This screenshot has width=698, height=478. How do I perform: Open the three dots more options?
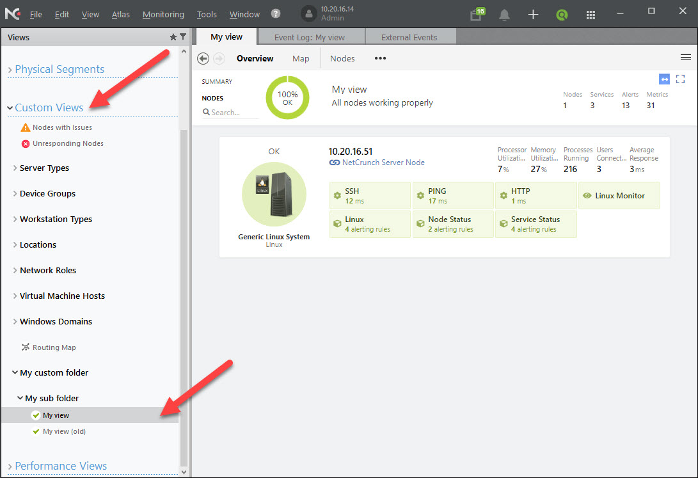(x=380, y=58)
